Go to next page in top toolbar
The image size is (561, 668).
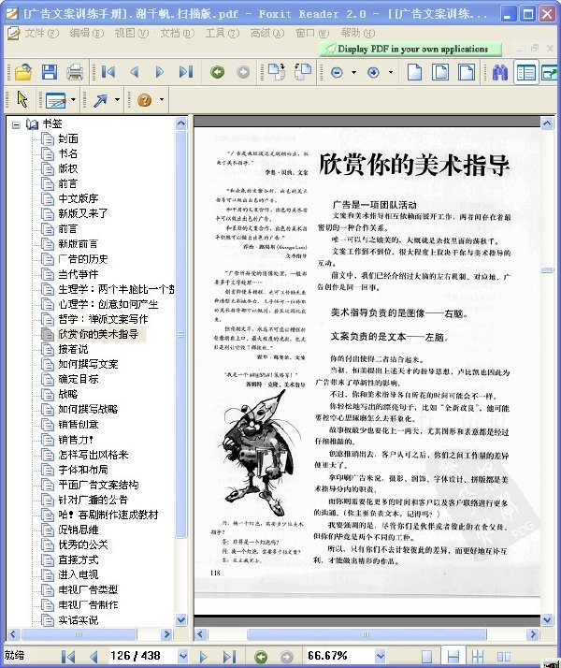click(160, 72)
